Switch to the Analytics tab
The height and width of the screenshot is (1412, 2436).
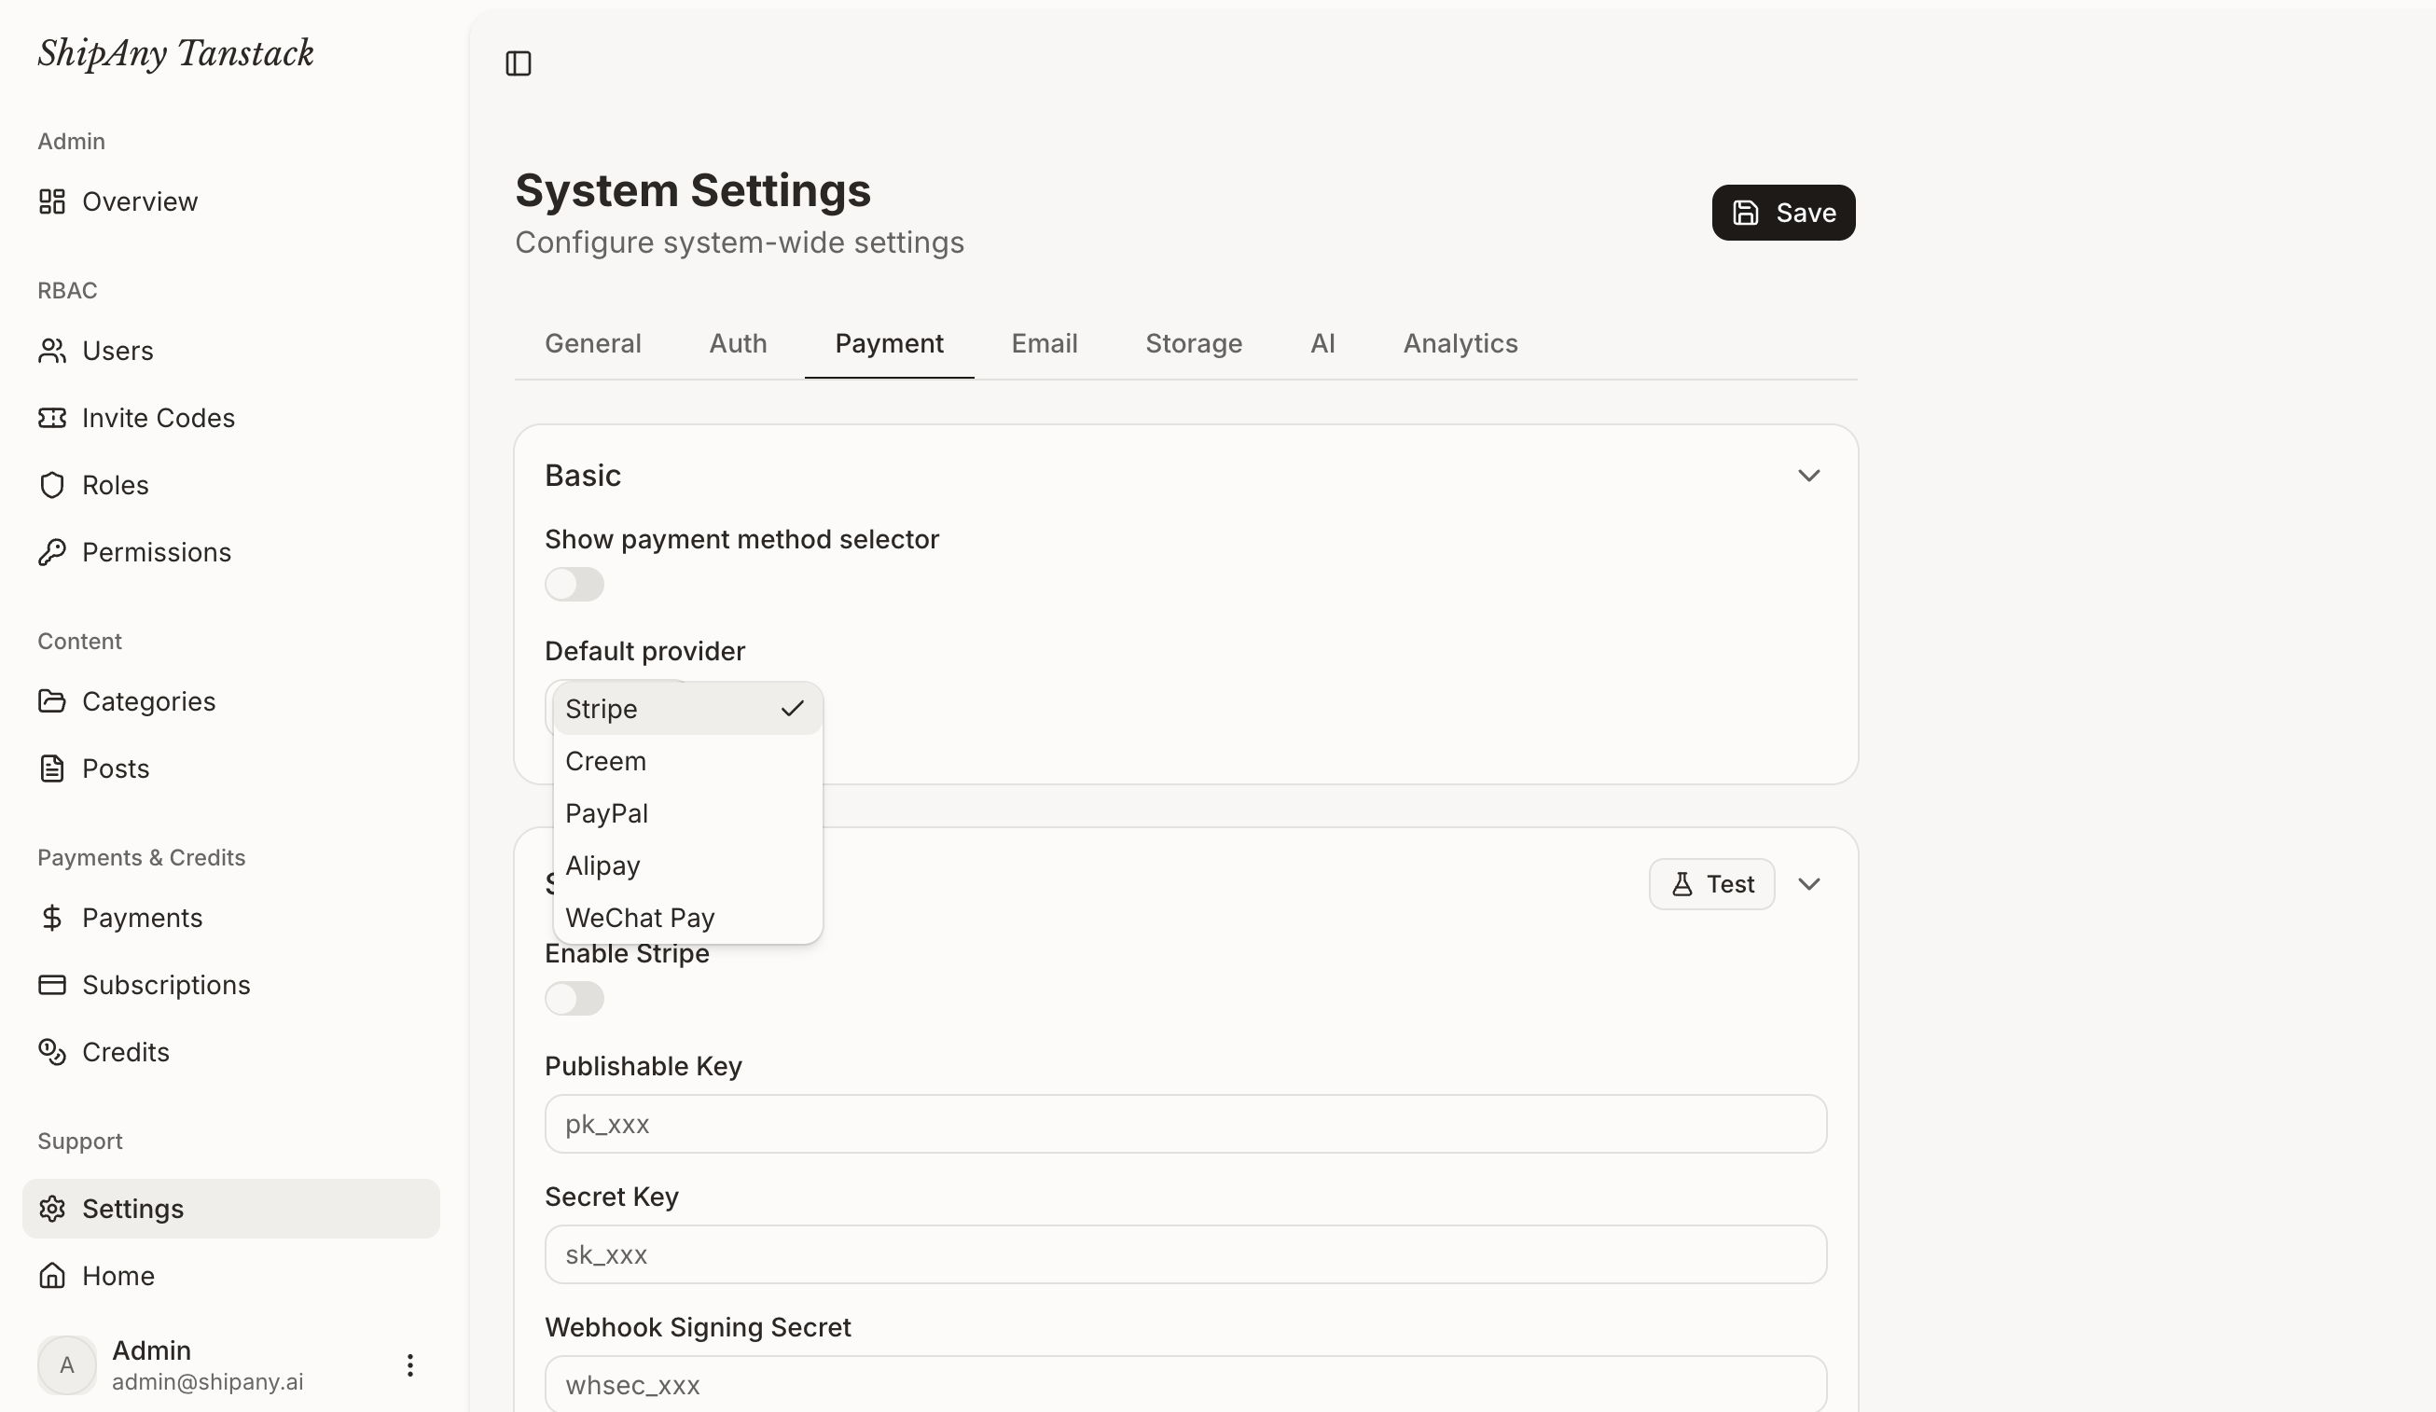click(1460, 343)
